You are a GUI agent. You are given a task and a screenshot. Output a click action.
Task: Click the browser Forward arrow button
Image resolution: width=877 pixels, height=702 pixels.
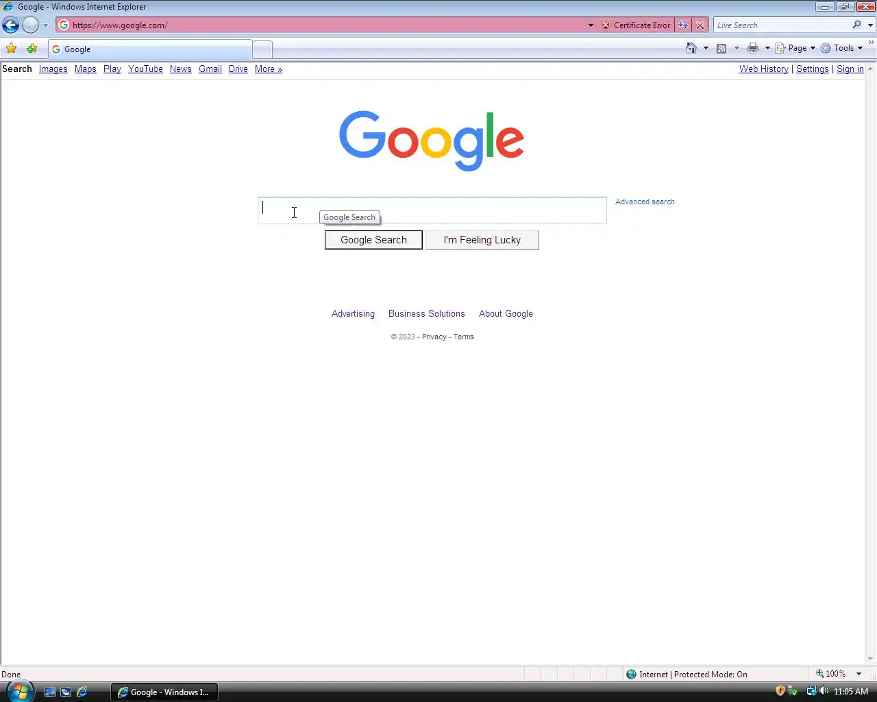[x=30, y=25]
